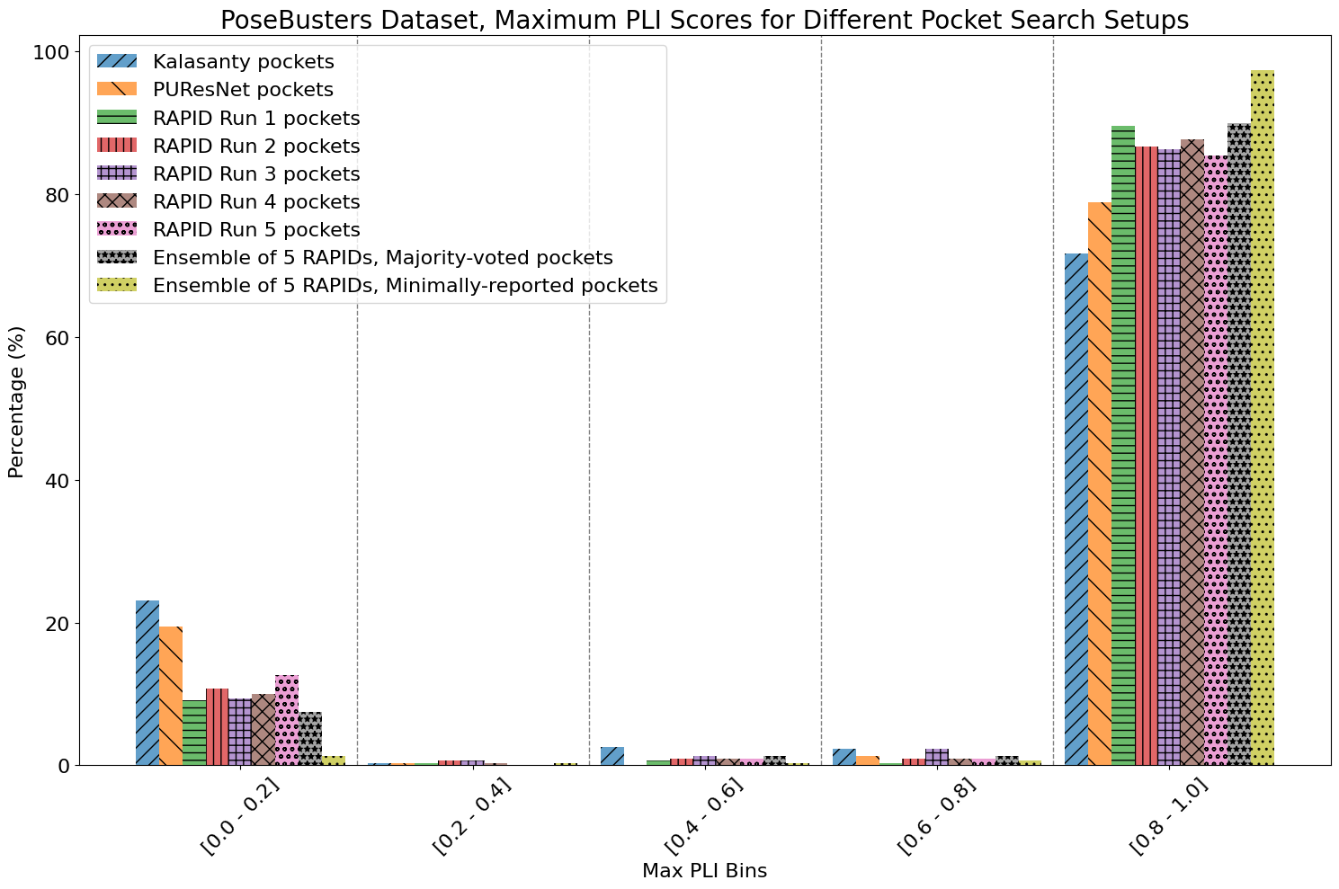Click the Kalasanty pockets legend swatch
Image resolution: width=1339 pixels, height=889 pixels.
click(117, 61)
